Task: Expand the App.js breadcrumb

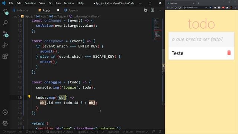Action: coord(27,16)
